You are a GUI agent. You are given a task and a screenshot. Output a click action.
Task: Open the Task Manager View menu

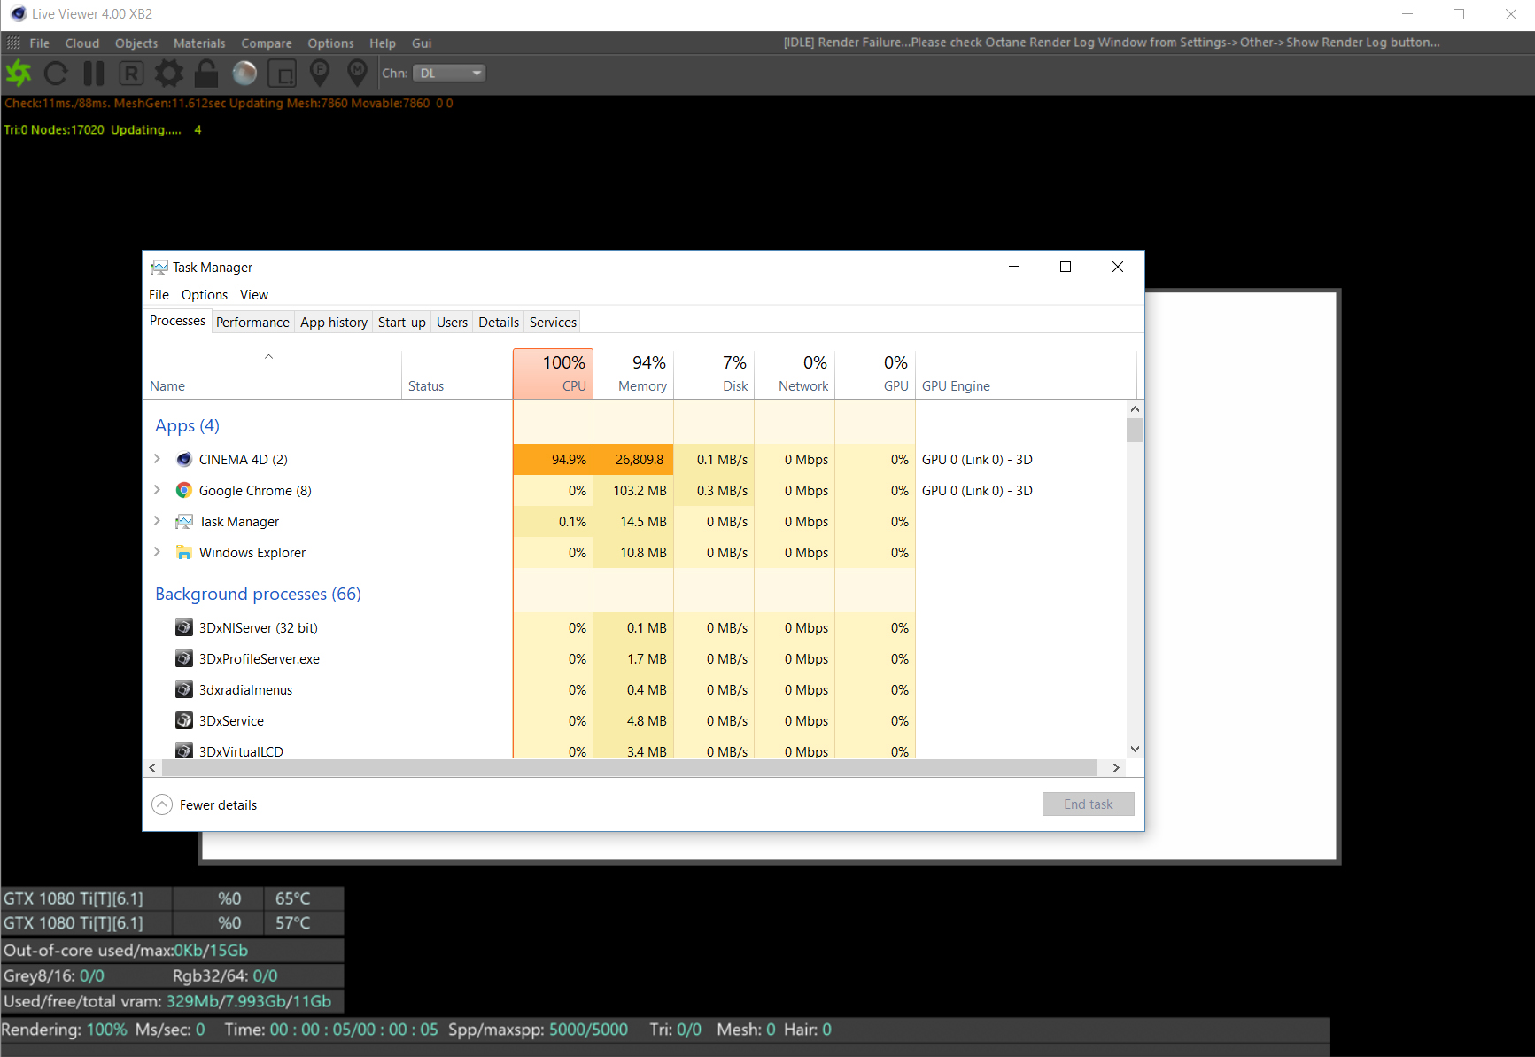point(254,295)
